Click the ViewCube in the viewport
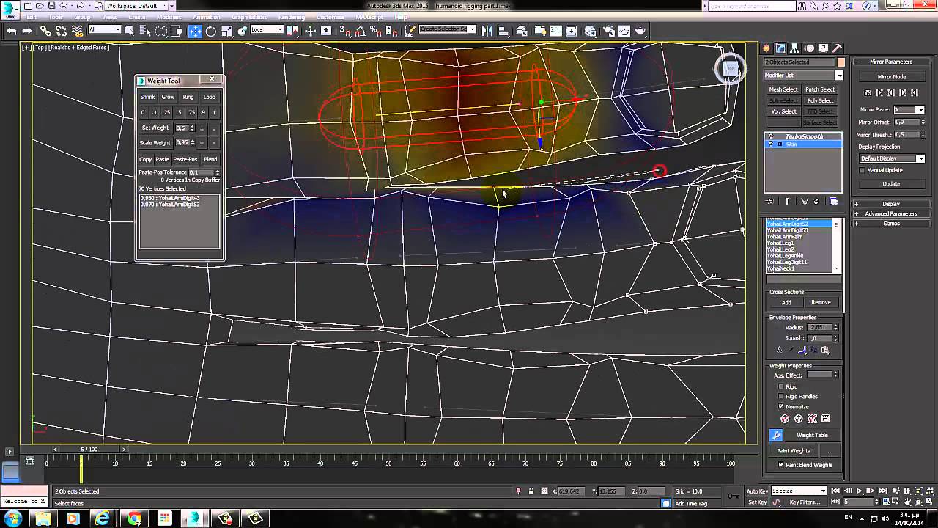The width and height of the screenshot is (938, 528). point(730,70)
